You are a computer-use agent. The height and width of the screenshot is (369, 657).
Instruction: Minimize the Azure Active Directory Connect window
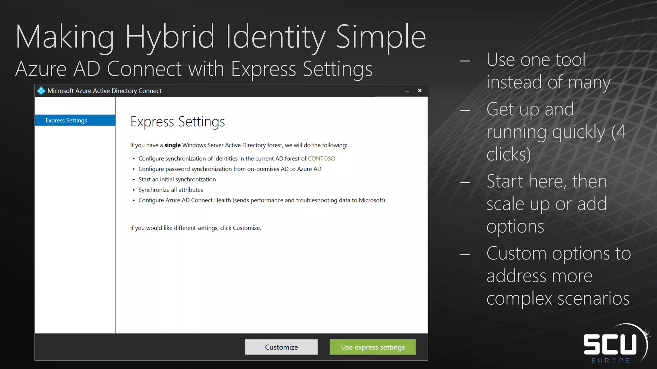click(x=407, y=91)
